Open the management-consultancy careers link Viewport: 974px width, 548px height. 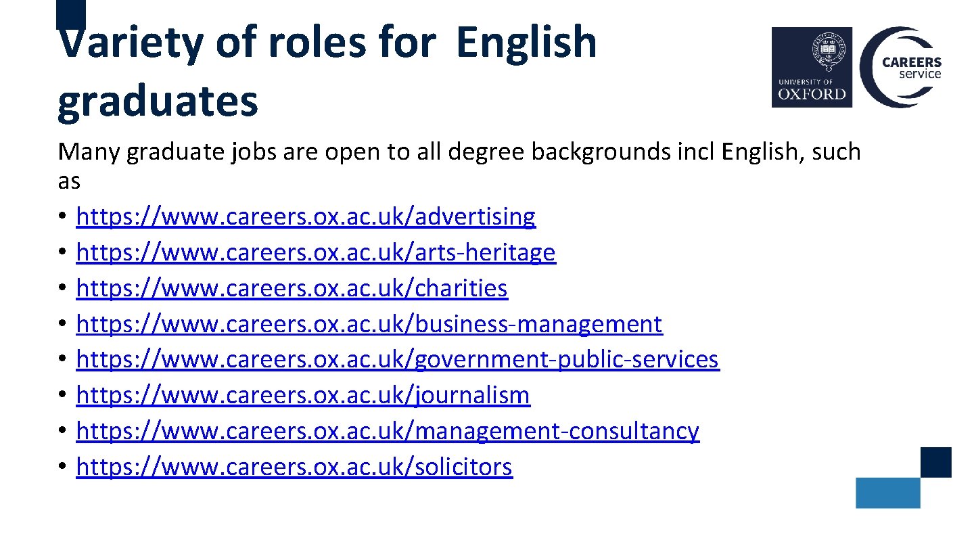(387, 432)
